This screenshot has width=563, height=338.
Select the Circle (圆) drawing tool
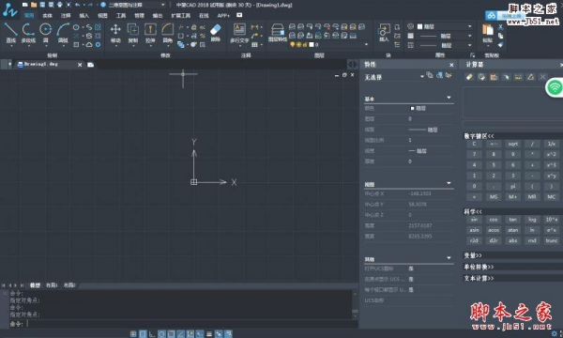[46, 32]
